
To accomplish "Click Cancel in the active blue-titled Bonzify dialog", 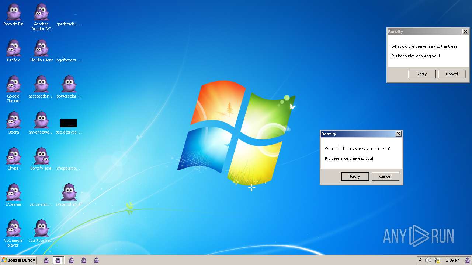I will coord(385,176).
